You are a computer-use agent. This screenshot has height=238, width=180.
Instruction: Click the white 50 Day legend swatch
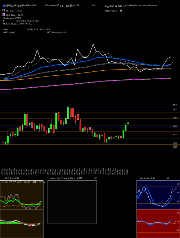click(4, 10)
